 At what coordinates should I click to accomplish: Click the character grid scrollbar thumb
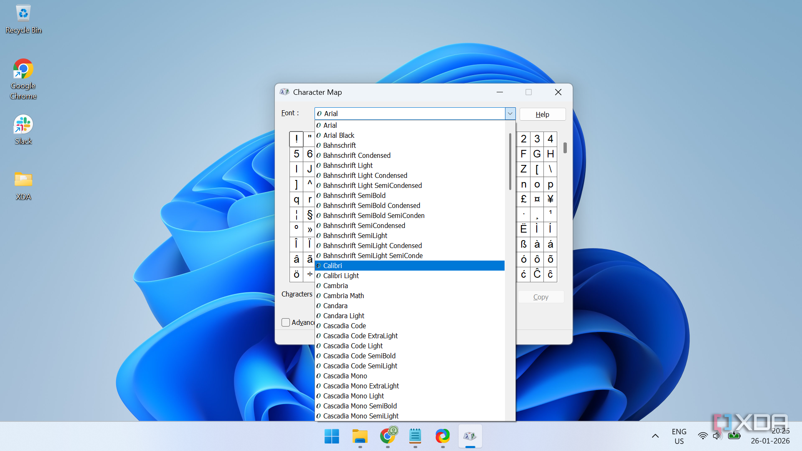coord(565,148)
